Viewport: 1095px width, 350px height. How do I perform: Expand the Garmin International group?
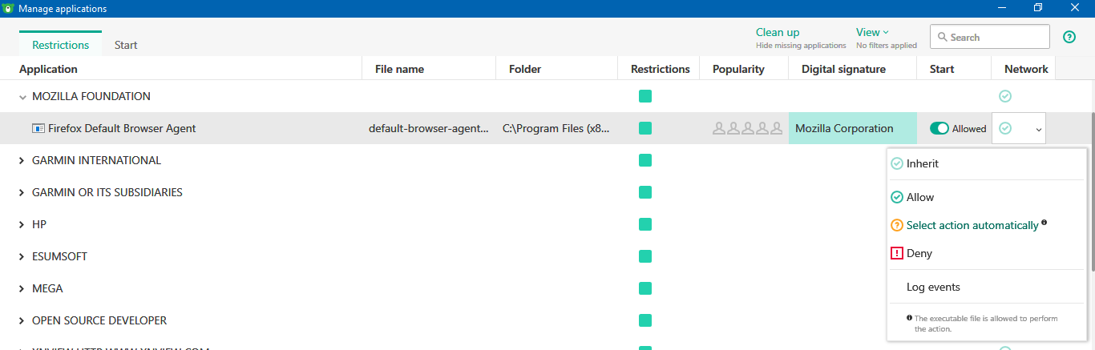(x=22, y=161)
